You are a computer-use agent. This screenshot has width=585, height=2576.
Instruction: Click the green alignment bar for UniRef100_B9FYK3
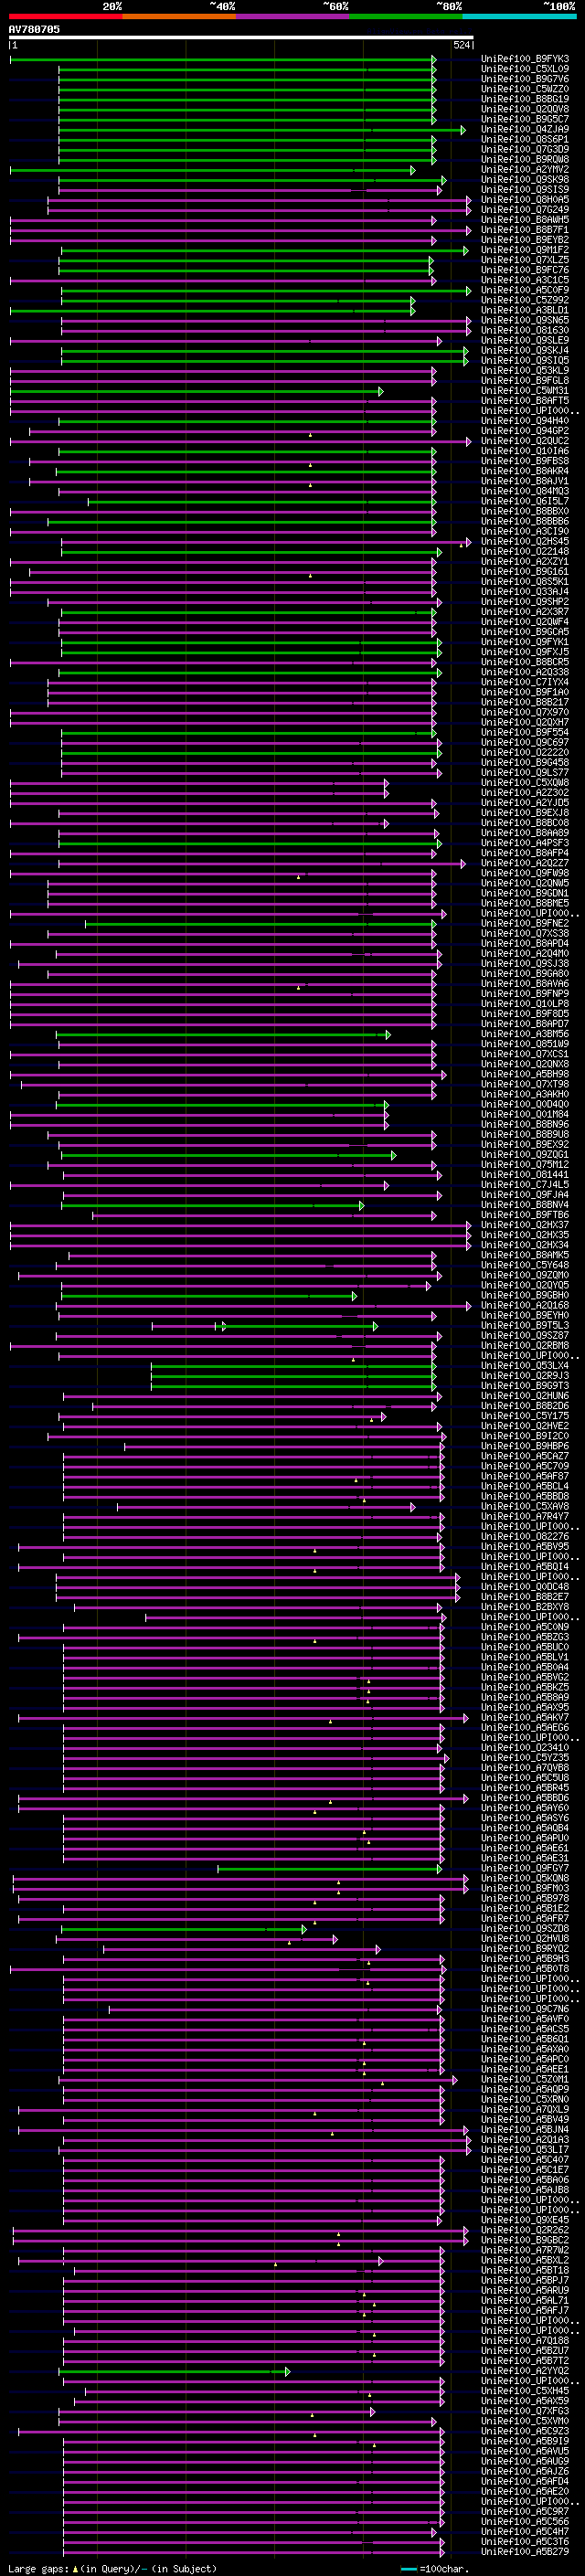pyautogui.click(x=222, y=59)
